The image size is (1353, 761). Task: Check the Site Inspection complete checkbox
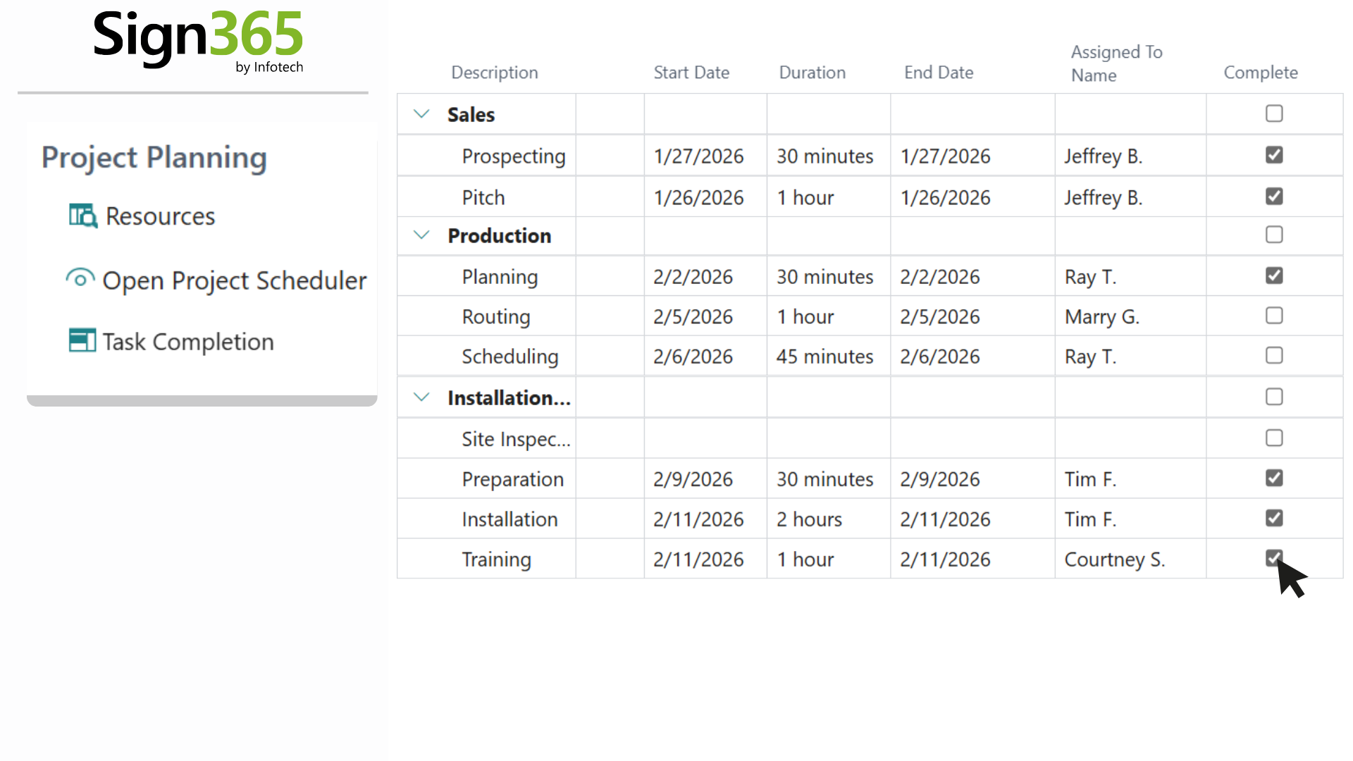click(x=1273, y=438)
